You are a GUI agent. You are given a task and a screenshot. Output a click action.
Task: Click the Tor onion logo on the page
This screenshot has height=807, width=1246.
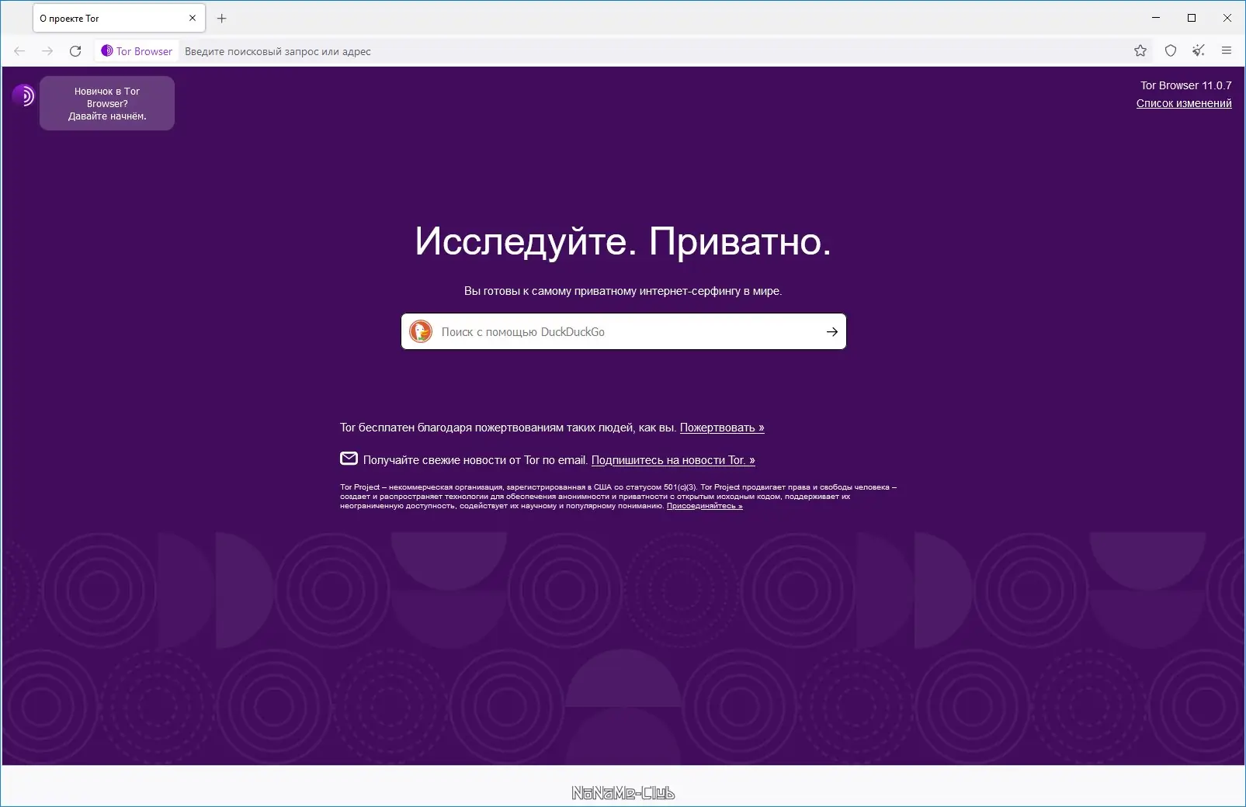click(23, 95)
